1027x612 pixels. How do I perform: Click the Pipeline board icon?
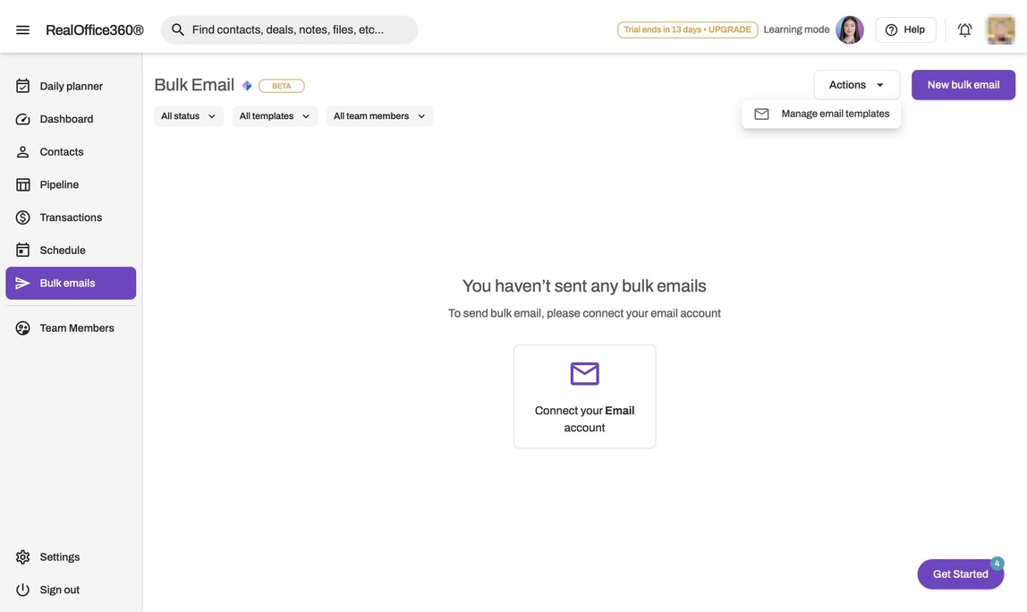tap(22, 185)
